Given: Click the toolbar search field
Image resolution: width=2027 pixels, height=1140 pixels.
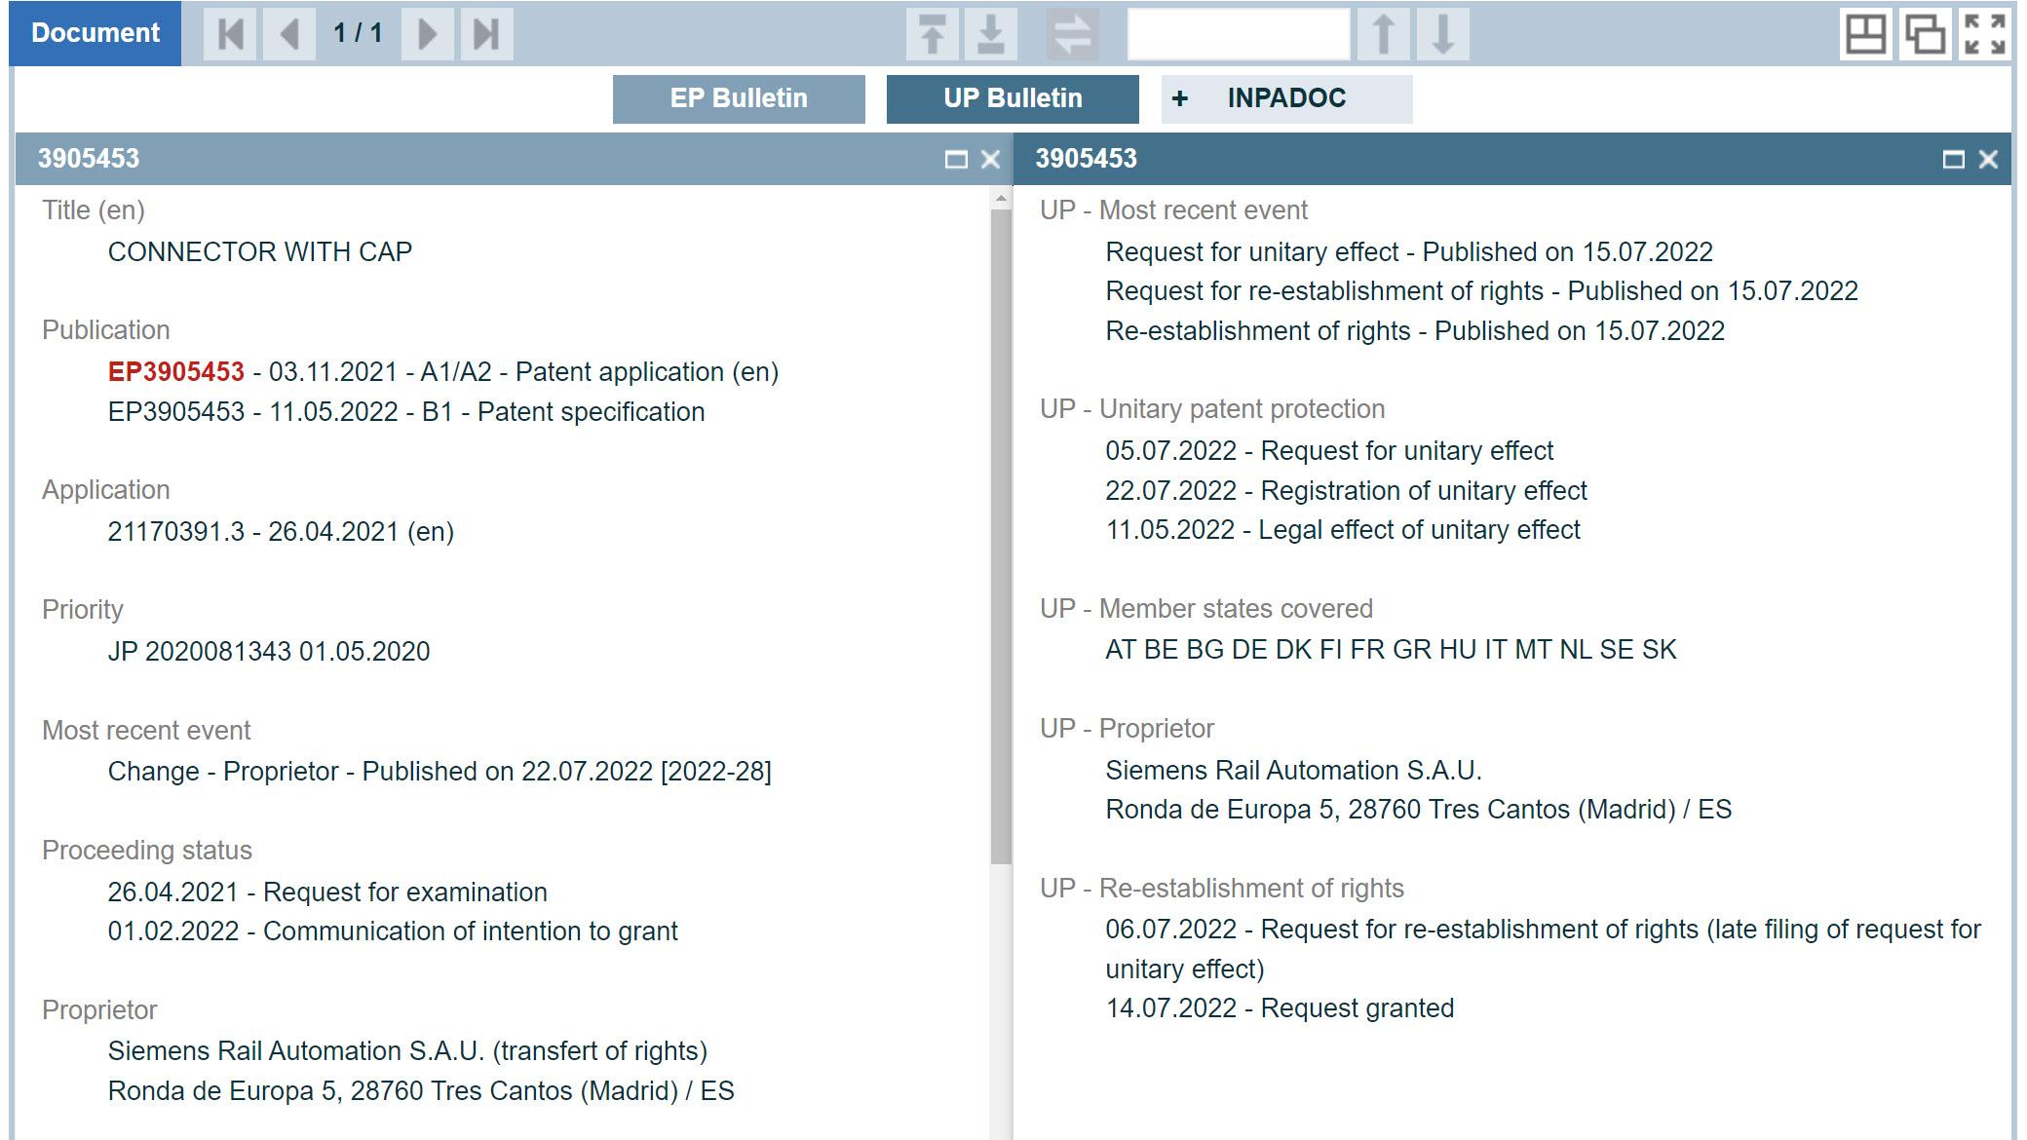Looking at the screenshot, I should tap(1238, 34).
